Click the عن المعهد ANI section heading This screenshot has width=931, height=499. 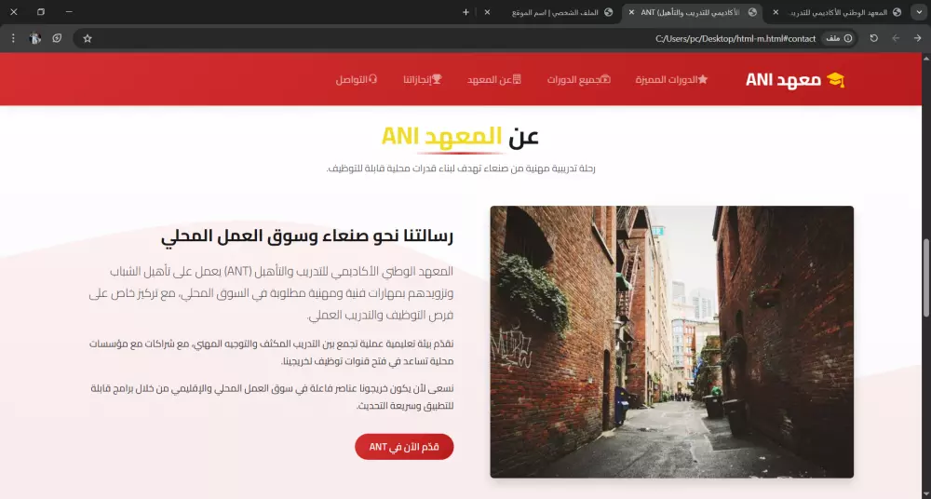pos(460,137)
